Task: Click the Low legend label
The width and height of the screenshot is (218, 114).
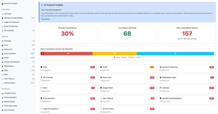Action: 140,57
